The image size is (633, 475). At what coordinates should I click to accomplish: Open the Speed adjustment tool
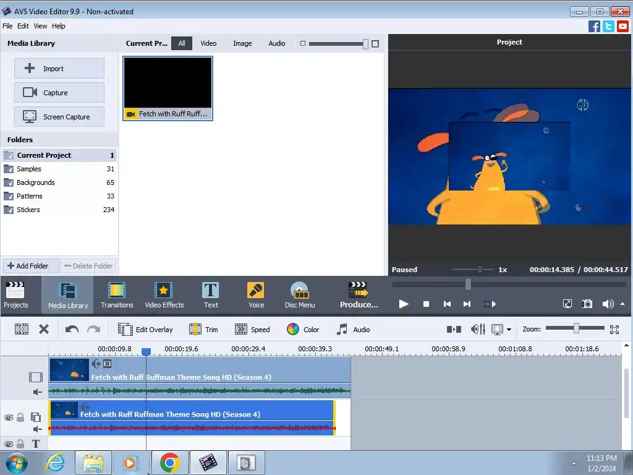252,329
